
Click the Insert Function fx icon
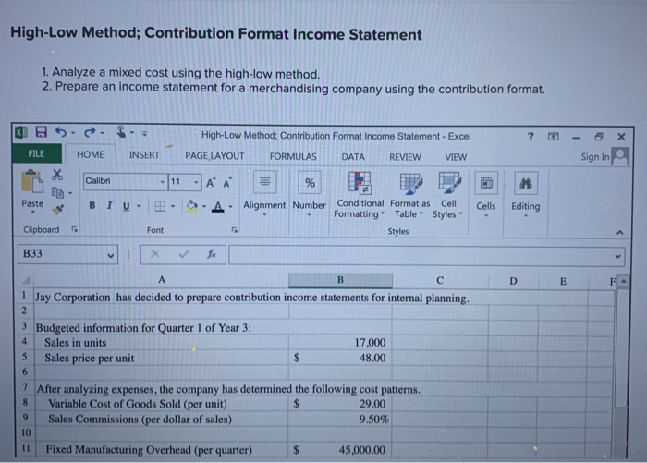212,254
